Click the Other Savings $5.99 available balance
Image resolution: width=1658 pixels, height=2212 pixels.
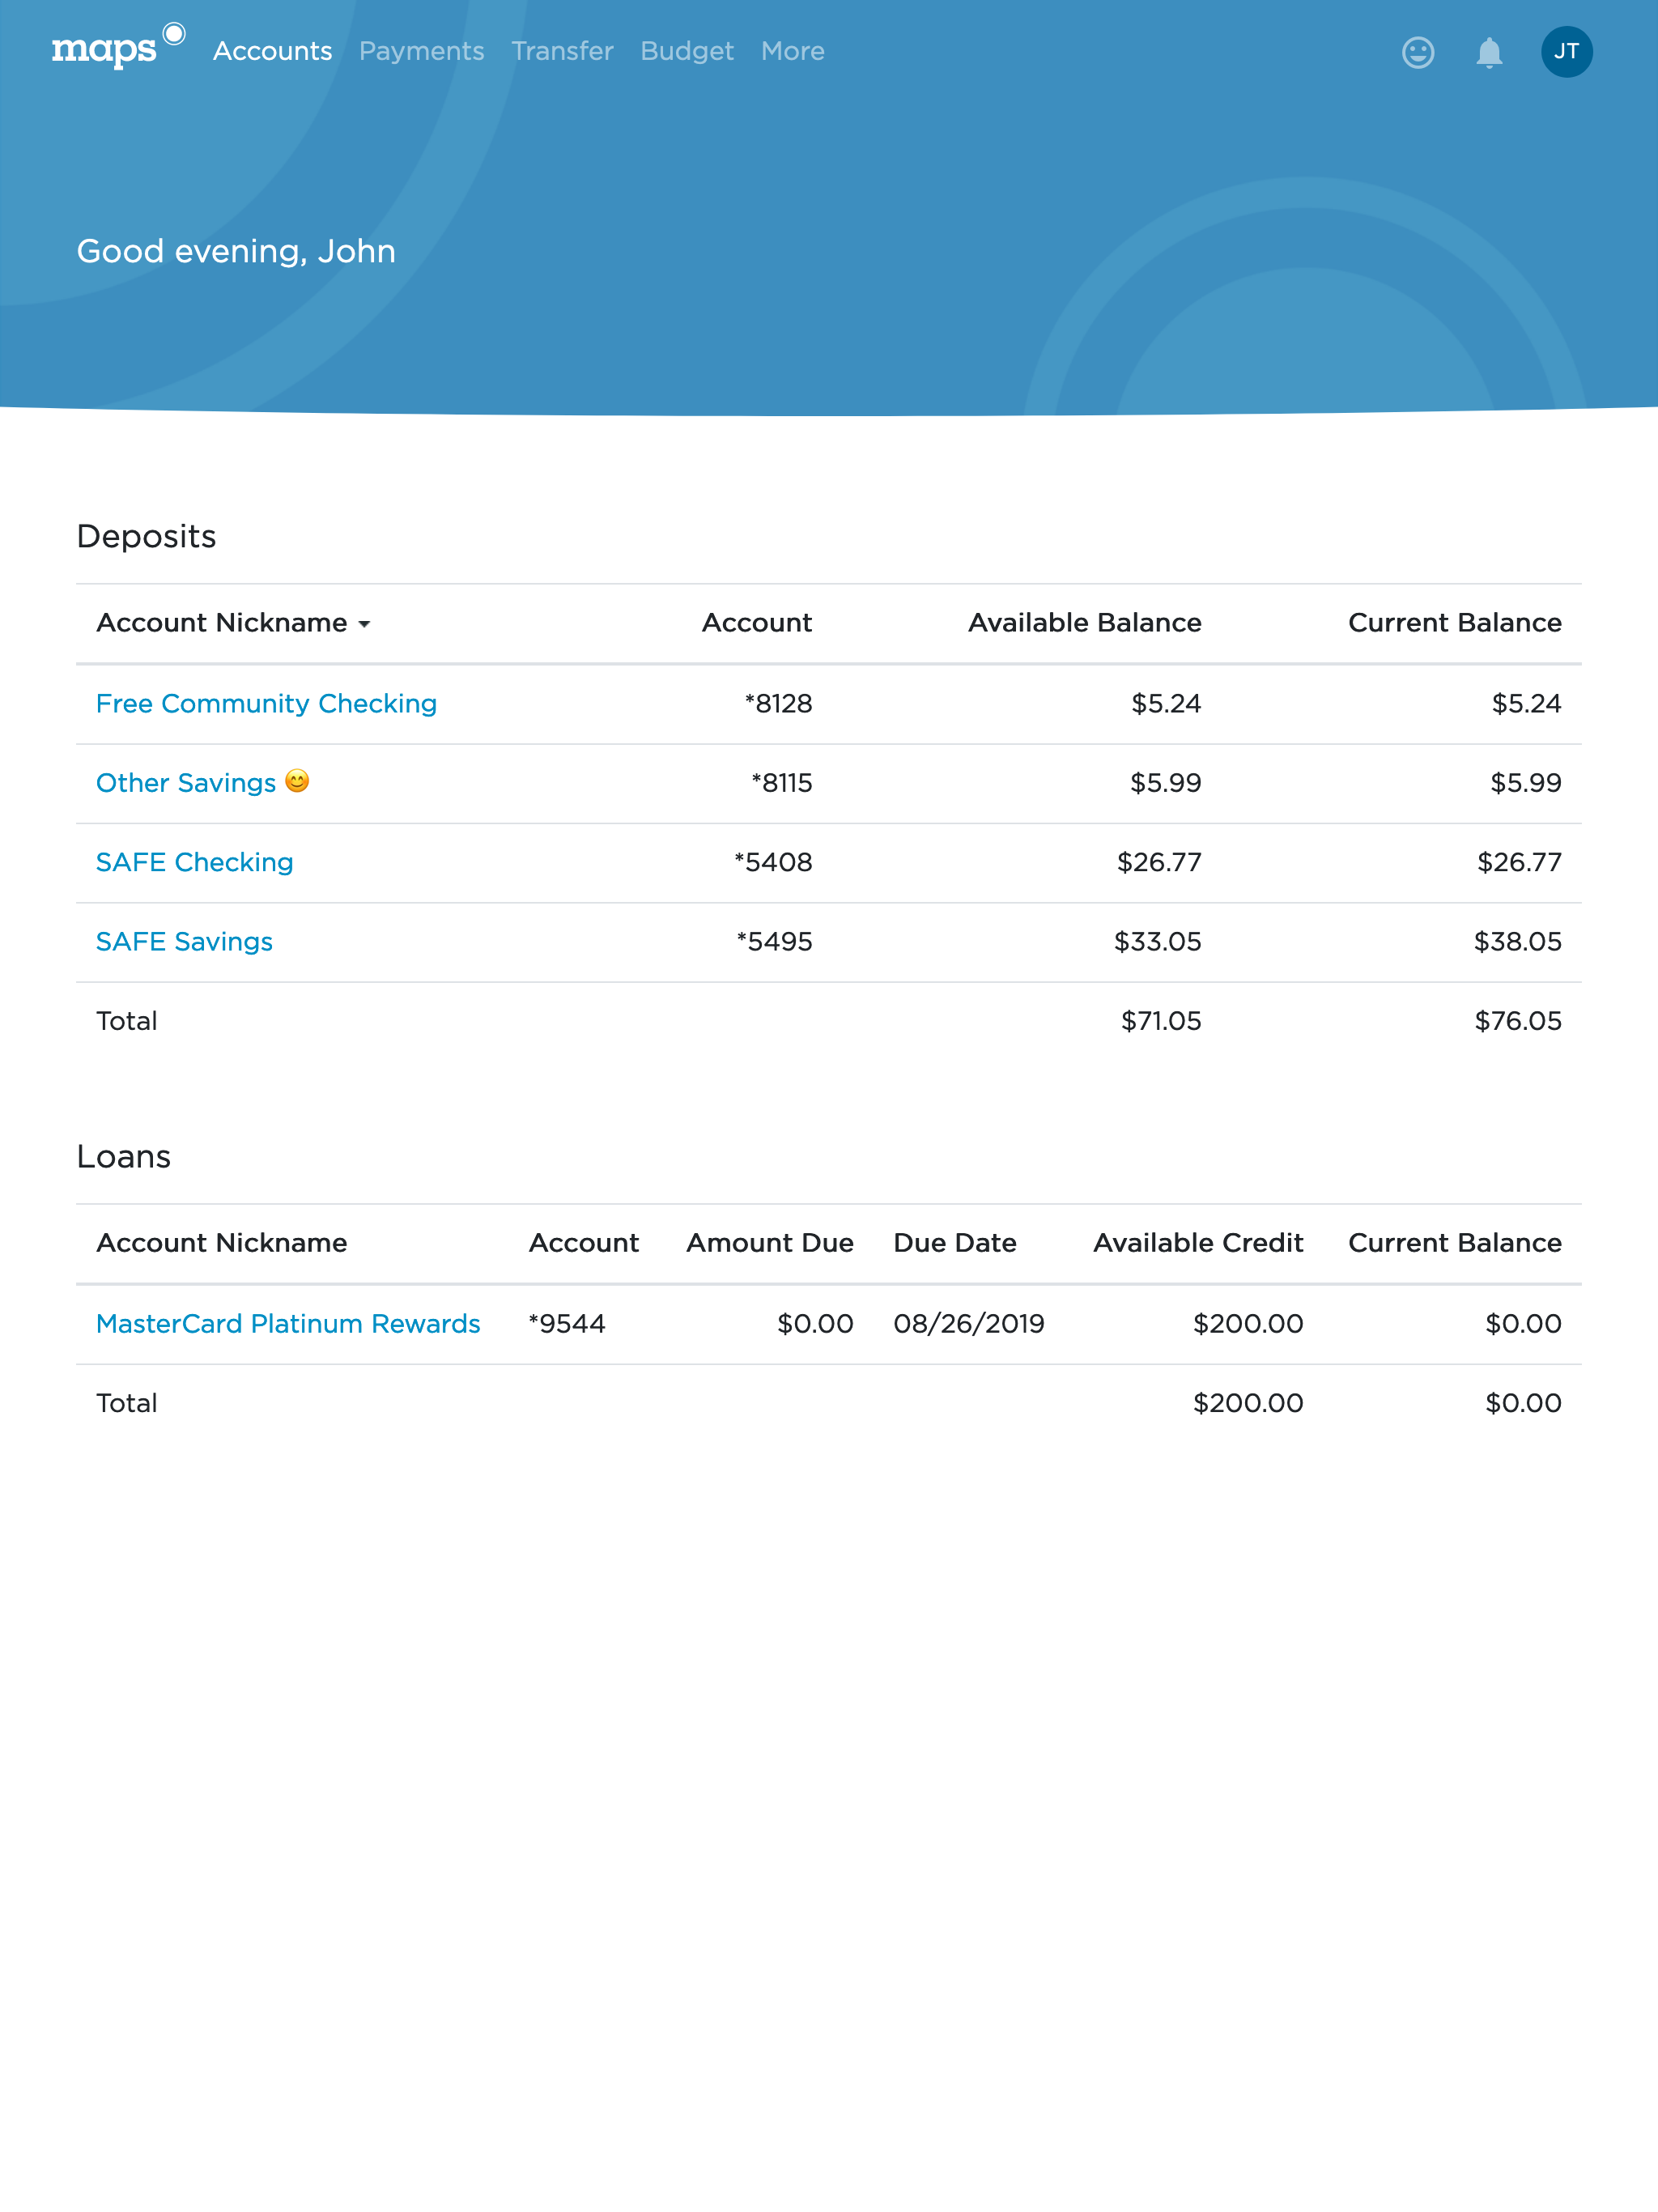(1166, 782)
